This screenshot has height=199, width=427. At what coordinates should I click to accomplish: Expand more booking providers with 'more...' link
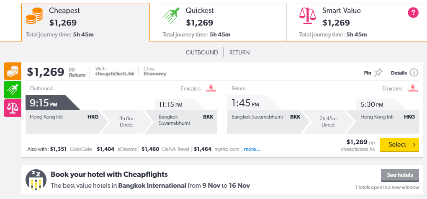(252, 149)
